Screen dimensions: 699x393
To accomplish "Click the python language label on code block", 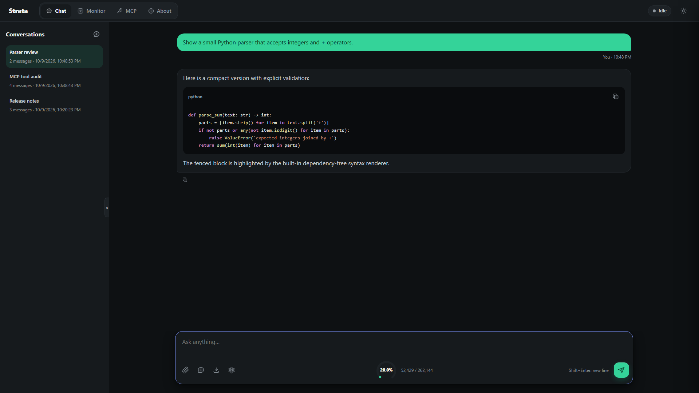I will pos(195,97).
